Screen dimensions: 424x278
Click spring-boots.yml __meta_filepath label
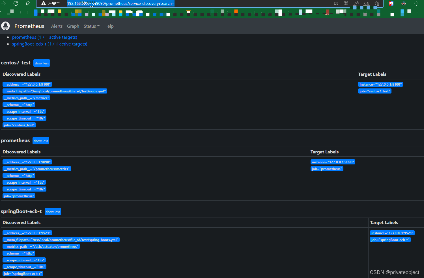(61, 240)
